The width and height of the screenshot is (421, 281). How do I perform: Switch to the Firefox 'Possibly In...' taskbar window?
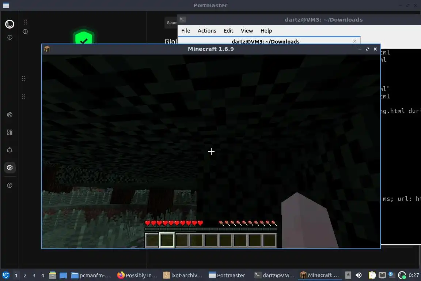point(137,276)
